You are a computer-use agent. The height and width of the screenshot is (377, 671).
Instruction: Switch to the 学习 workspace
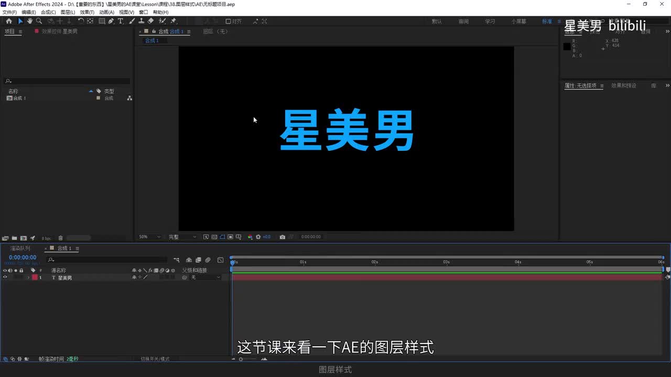point(490,21)
